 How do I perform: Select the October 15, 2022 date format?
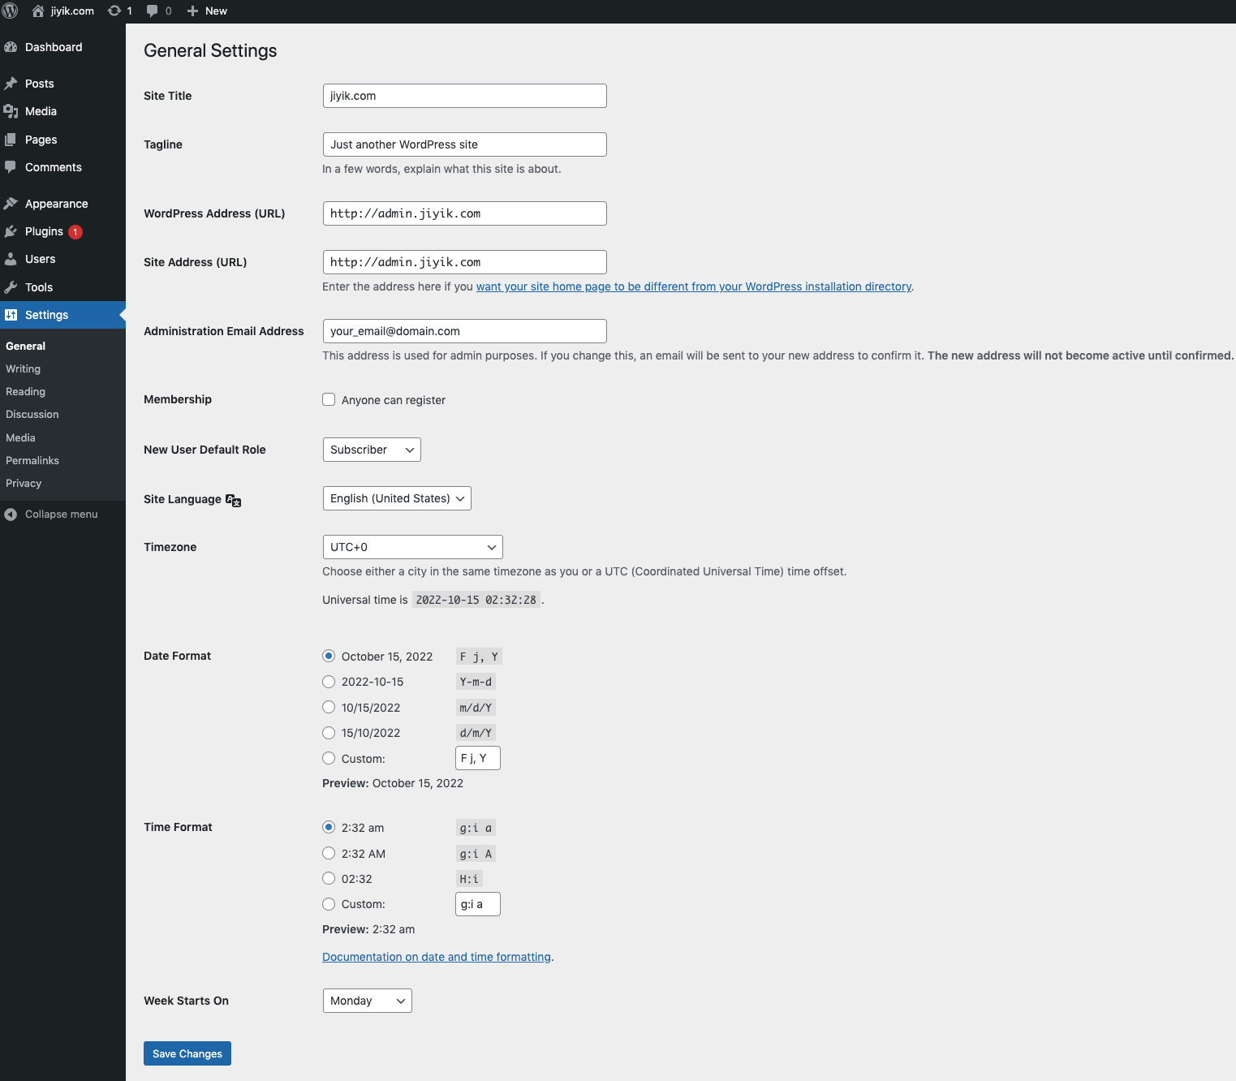(329, 656)
